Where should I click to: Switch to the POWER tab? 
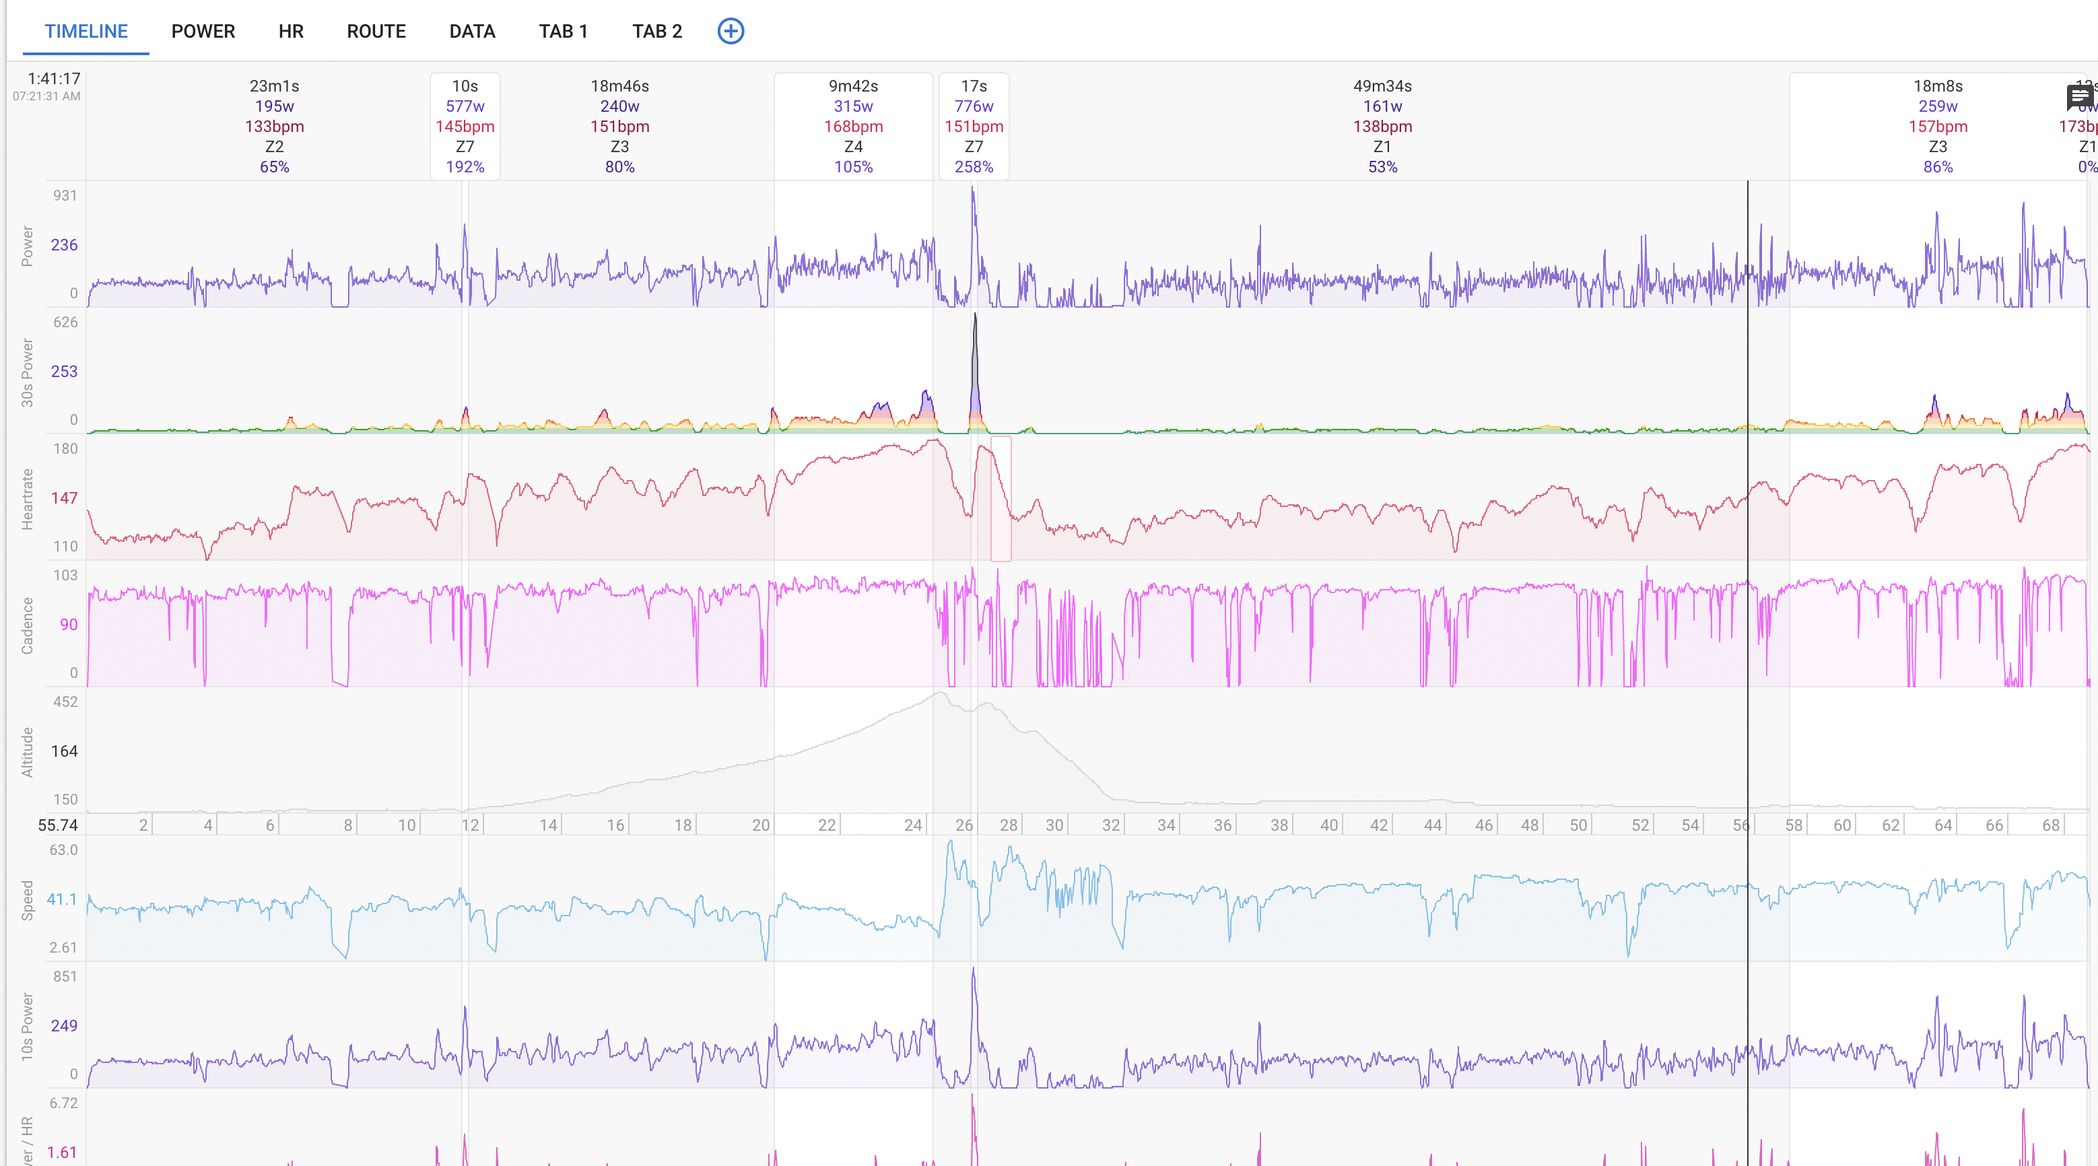(203, 31)
